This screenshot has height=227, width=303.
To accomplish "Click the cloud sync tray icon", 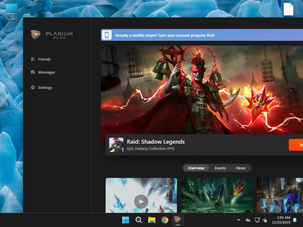I will [248, 220].
